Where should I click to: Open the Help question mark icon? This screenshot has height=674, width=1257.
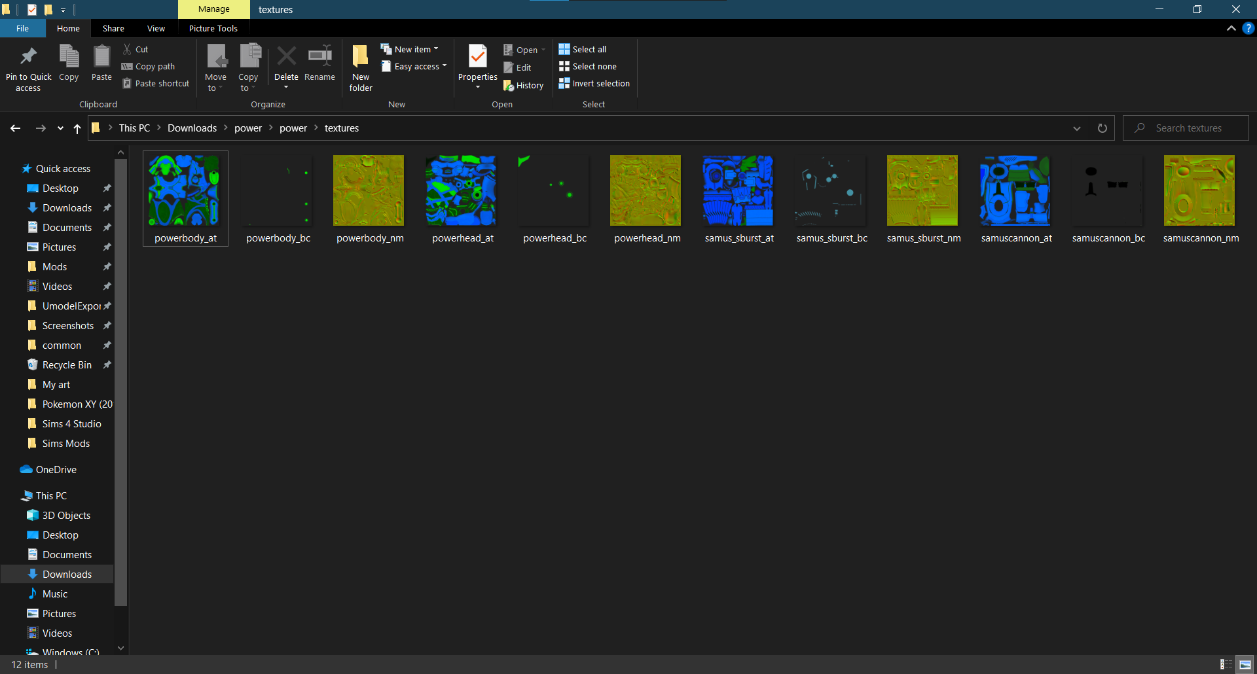[x=1248, y=28]
